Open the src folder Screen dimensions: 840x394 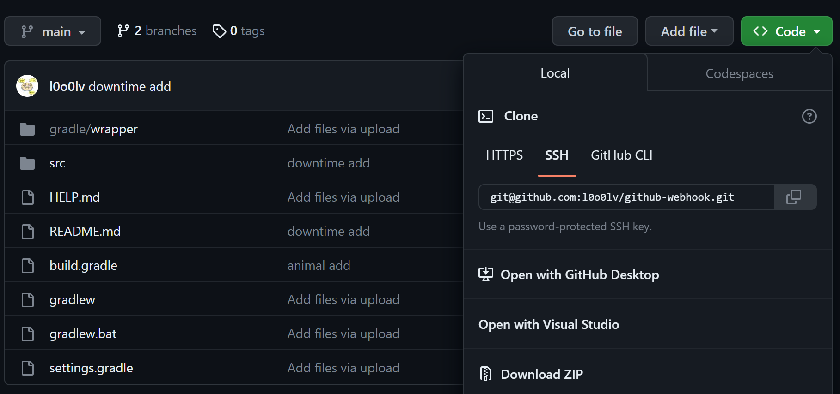click(x=57, y=163)
